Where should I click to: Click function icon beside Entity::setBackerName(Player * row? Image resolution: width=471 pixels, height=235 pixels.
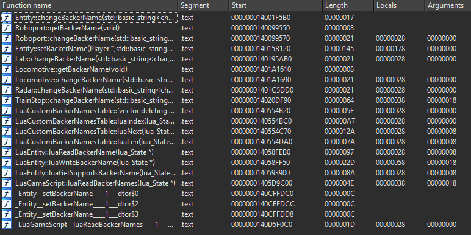click(7, 49)
